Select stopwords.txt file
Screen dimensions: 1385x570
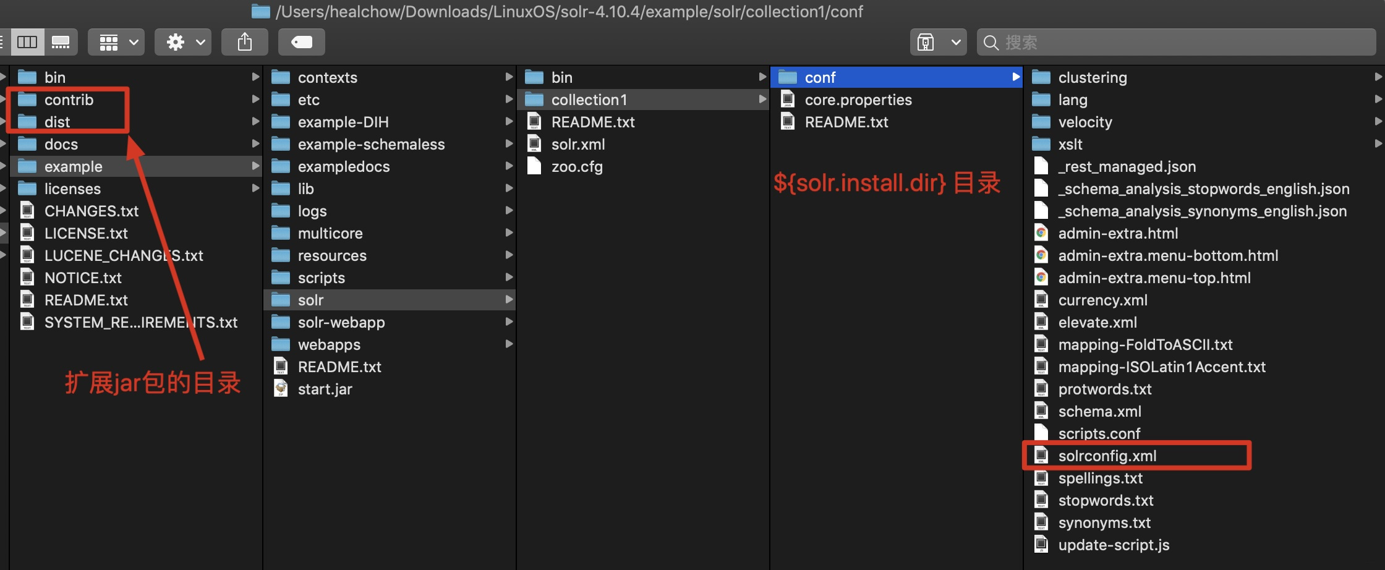click(x=1204, y=500)
